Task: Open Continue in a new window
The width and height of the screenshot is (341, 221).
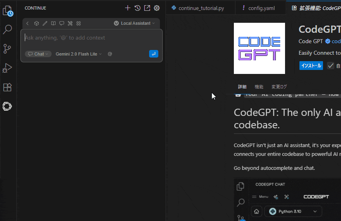Action: [147, 8]
